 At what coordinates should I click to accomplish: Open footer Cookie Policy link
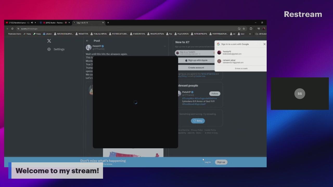click(x=210, y=130)
